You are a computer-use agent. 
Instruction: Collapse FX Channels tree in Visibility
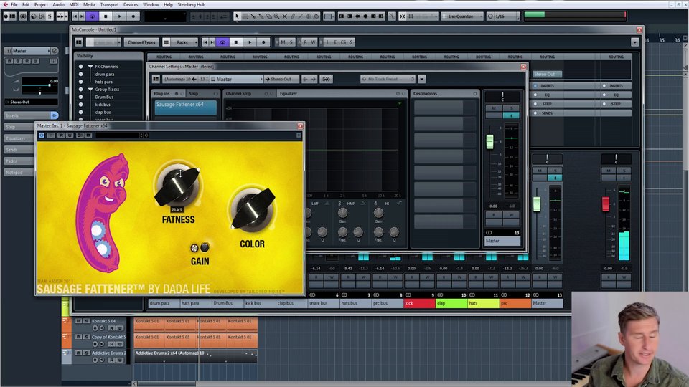[90, 67]
